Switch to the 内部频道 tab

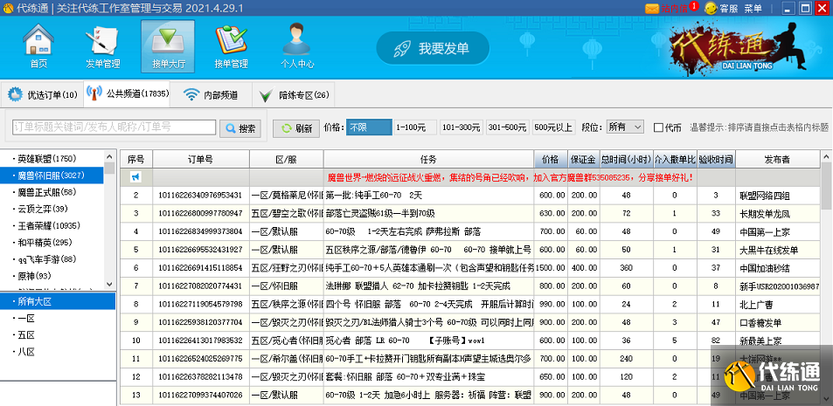210,95
